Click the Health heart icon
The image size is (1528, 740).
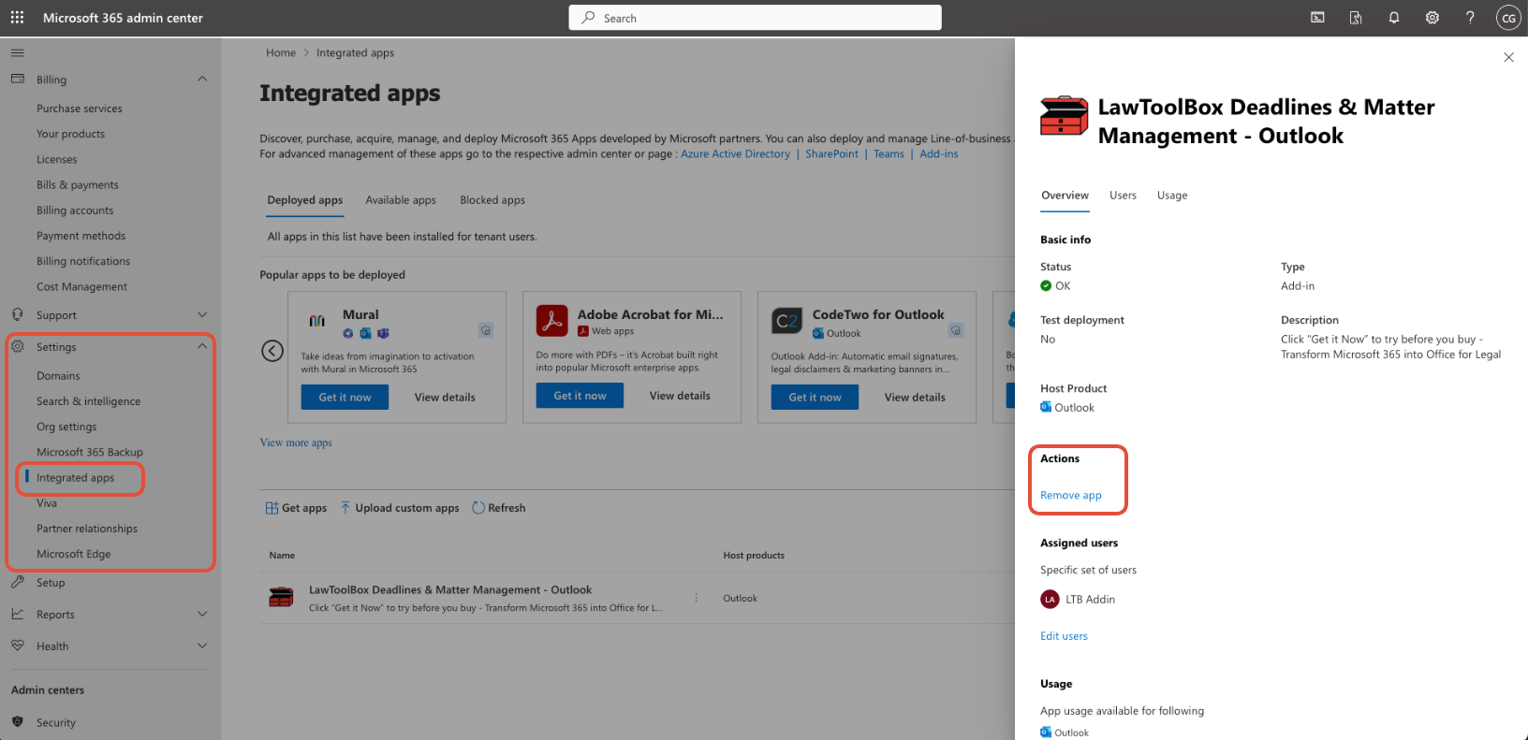(18, 646)
